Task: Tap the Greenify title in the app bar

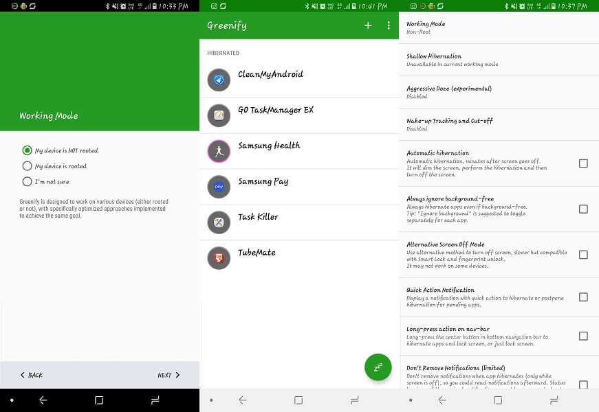Action: pos(226,25)
